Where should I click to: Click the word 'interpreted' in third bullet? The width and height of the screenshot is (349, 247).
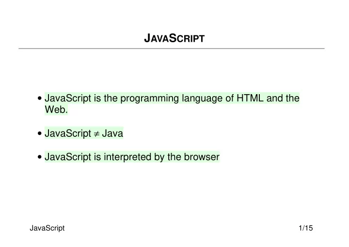[127, 157]
